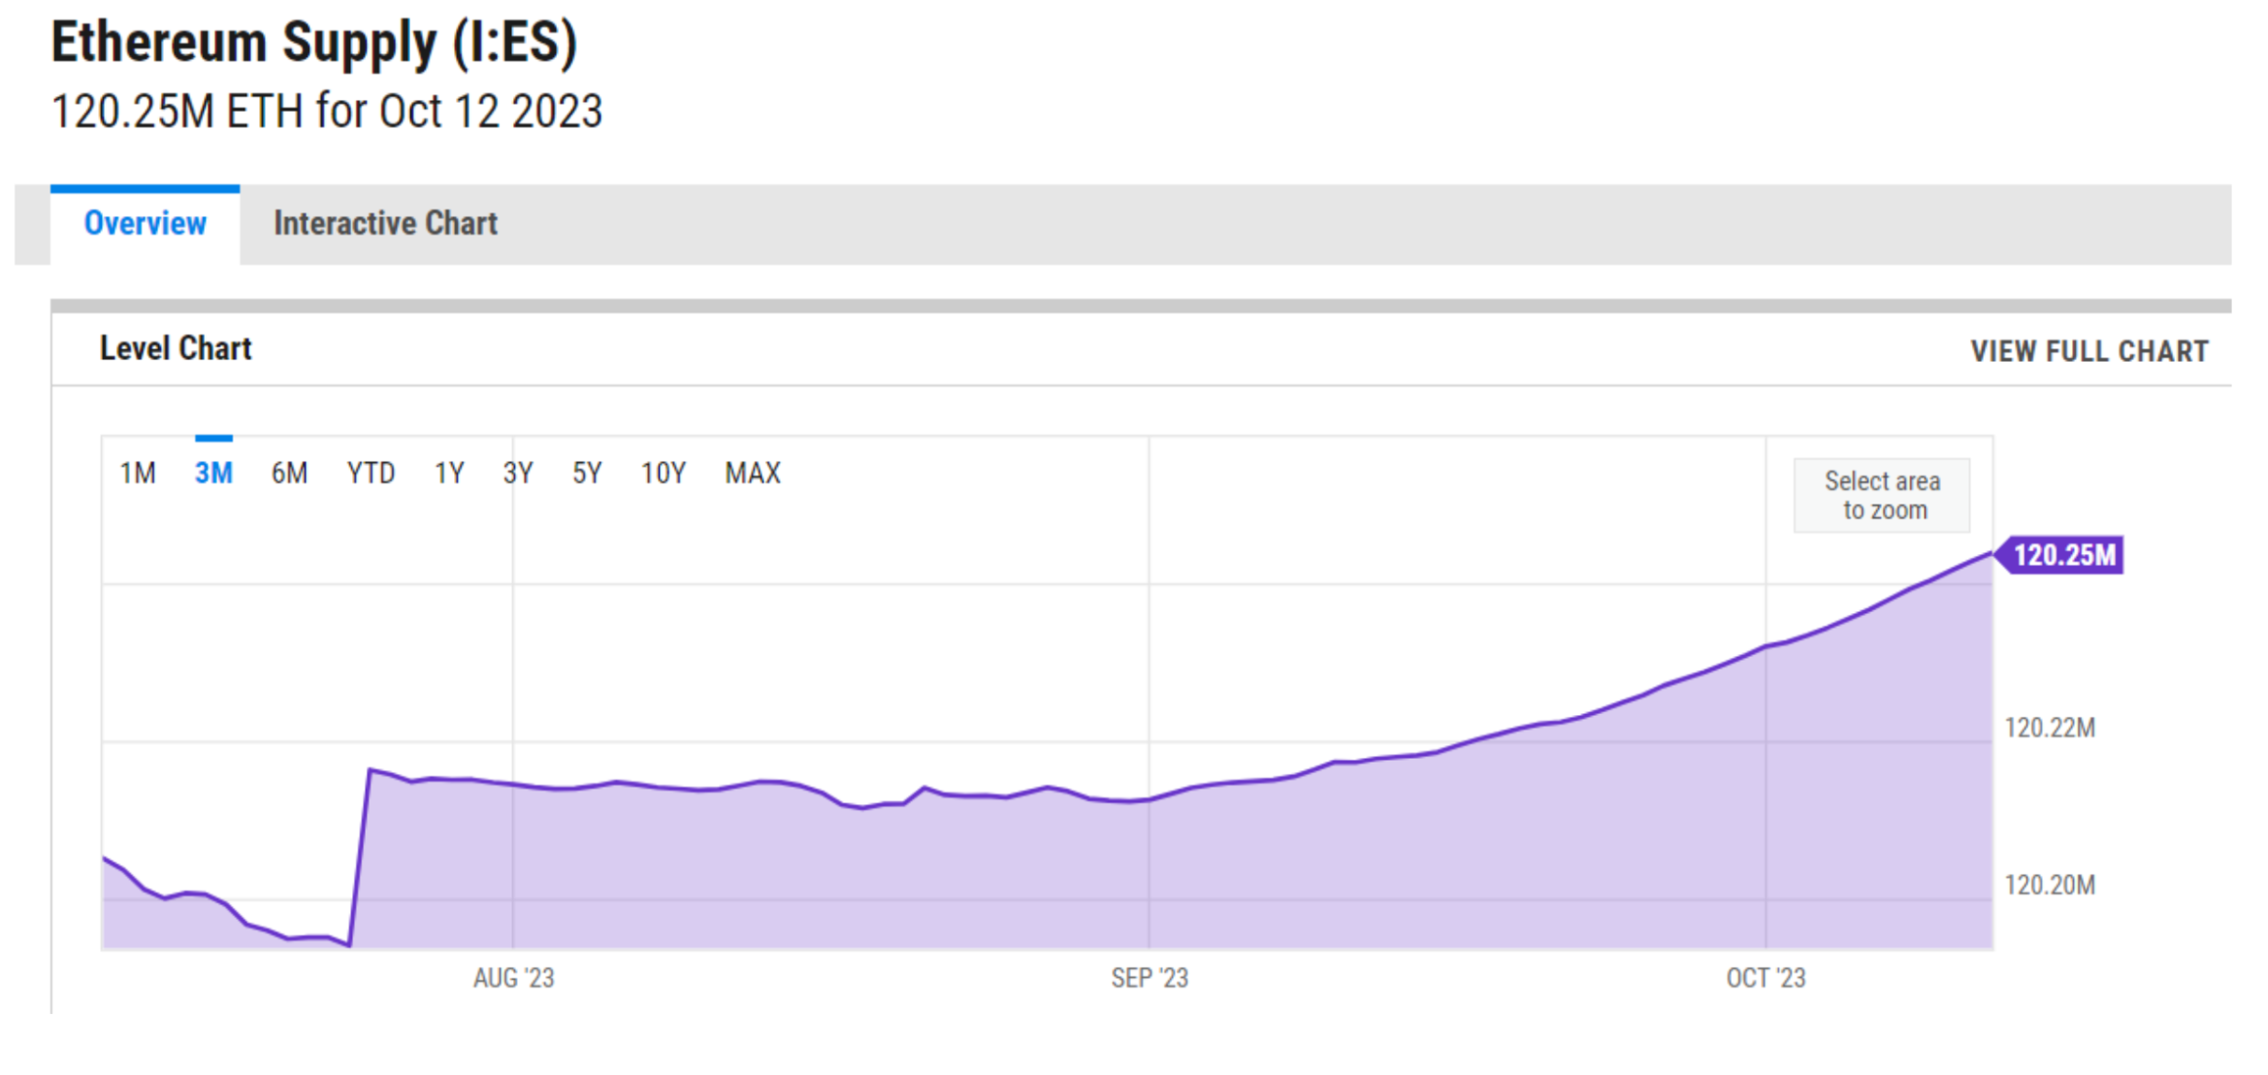Open the Interactive Chart tab
The height and width of the screenshot is (1075, 2268).
pos(385,224)
